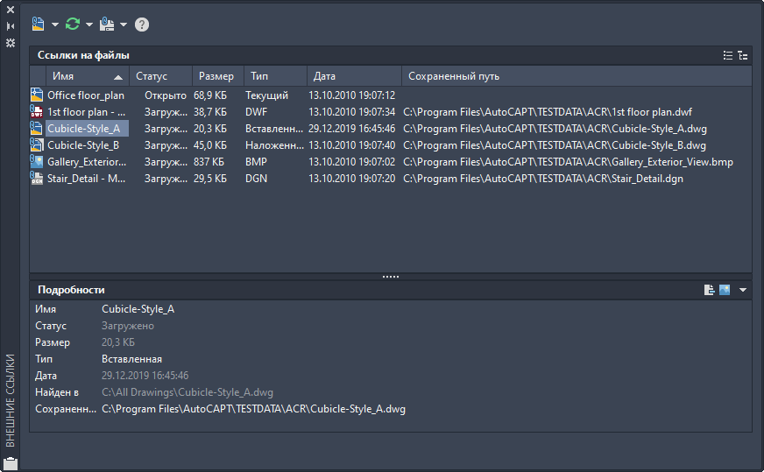764x472 pixels.
Task: Click the pane splitter grip dots
Action: (391, 276)
